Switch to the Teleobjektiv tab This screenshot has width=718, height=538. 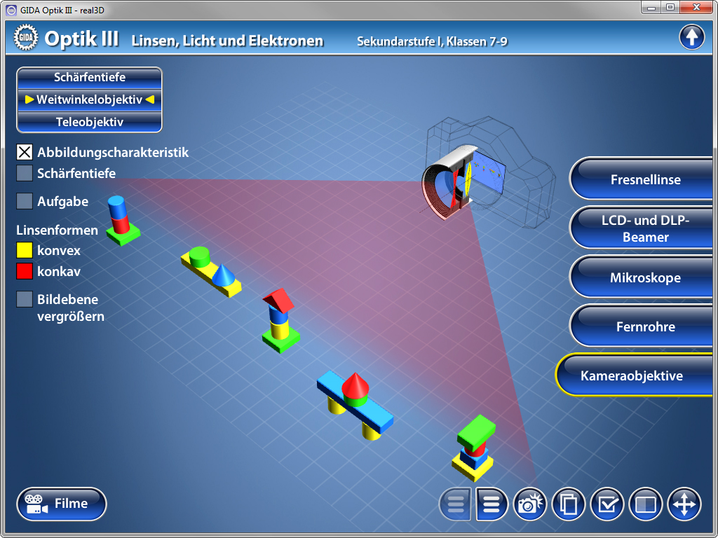click(89, 122)
